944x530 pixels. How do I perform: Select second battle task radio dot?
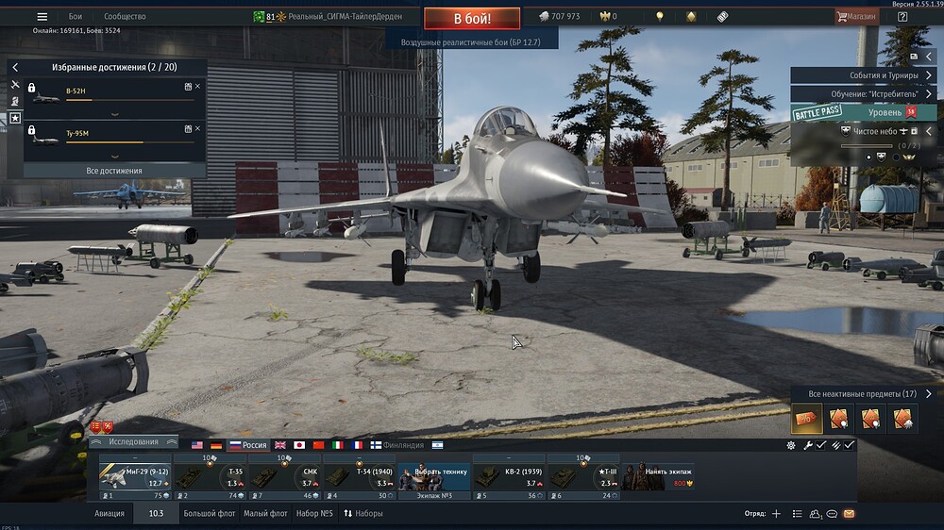(896, 157)
